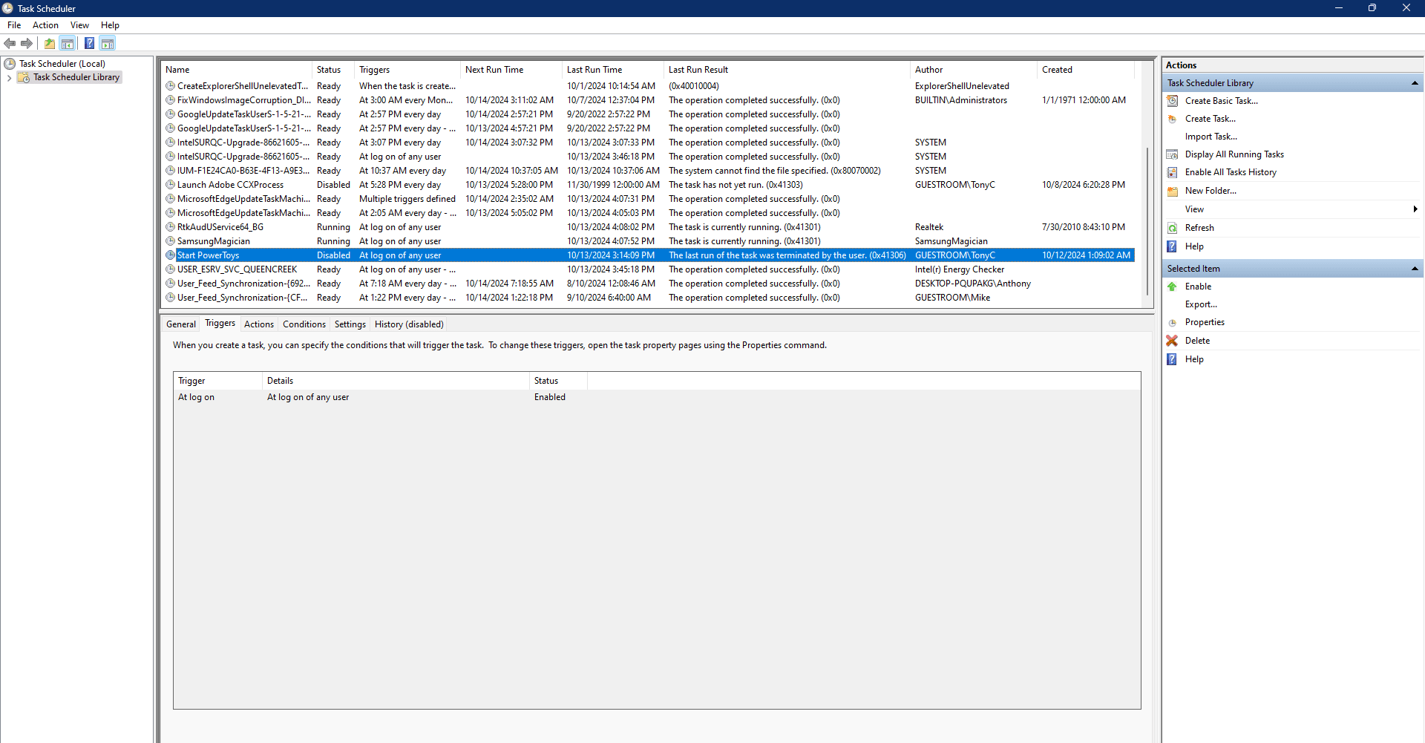Click the clock icon beside CreateExplorerShellUnelevatedTask
This screenshot has height=743, width=1425.
coord(170,86)
